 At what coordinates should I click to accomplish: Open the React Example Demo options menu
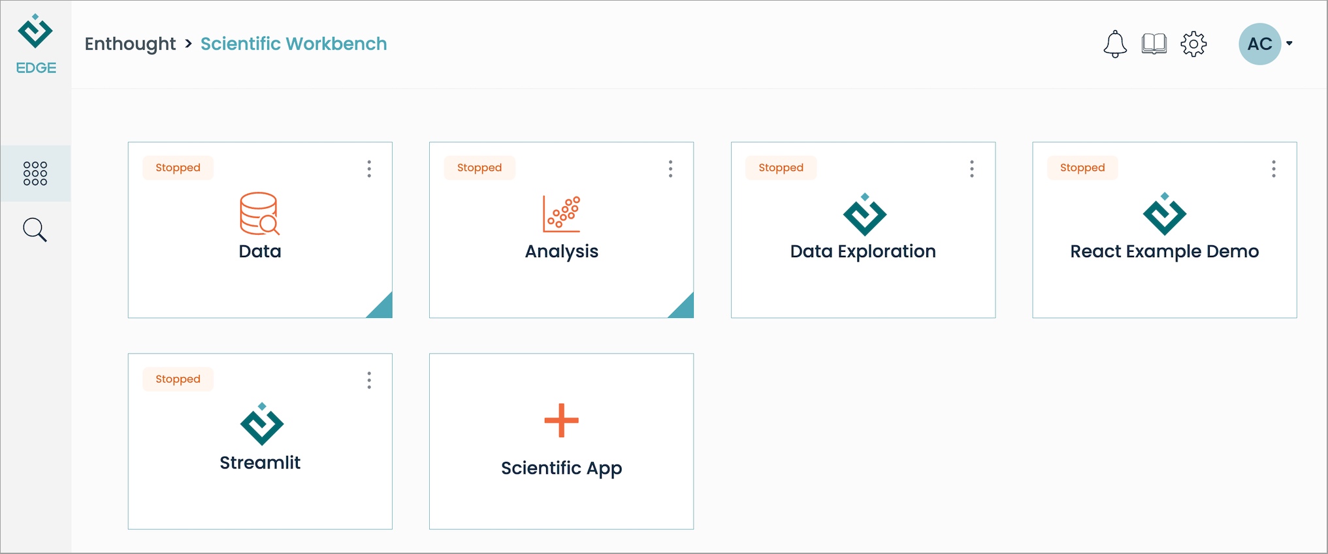(1274, 169)
